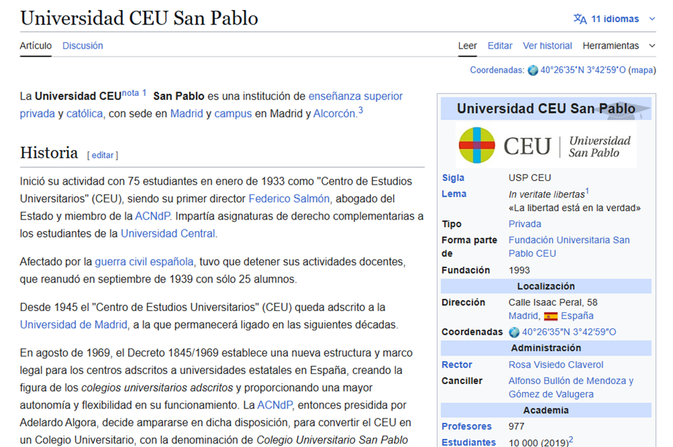Click the Localización section header in infobox

coord(546,286)
